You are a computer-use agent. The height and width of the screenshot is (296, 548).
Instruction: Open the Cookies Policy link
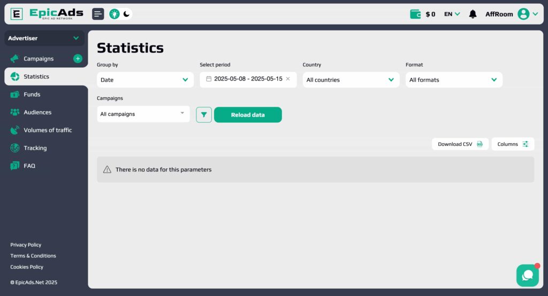coord(27,267)
